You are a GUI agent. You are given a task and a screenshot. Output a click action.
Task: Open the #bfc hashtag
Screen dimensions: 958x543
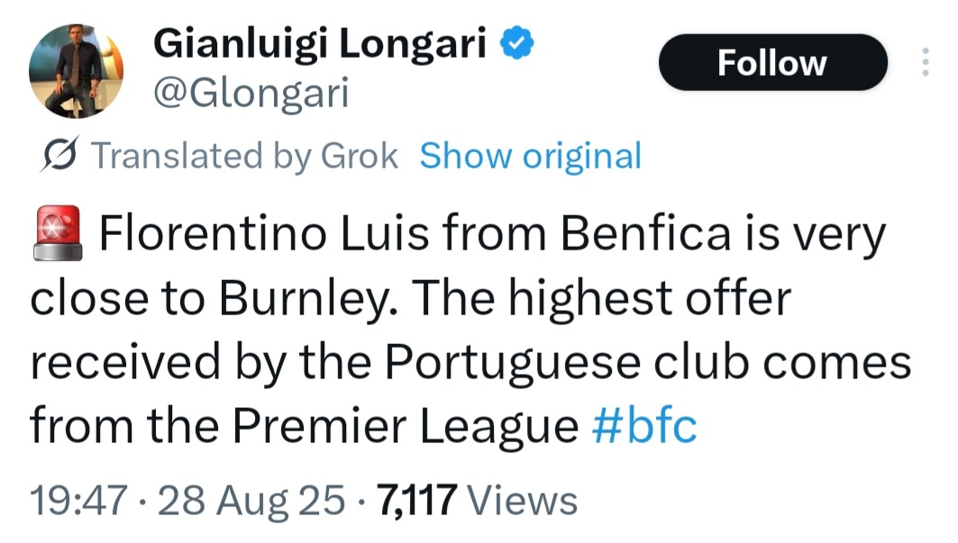[644, 426]
